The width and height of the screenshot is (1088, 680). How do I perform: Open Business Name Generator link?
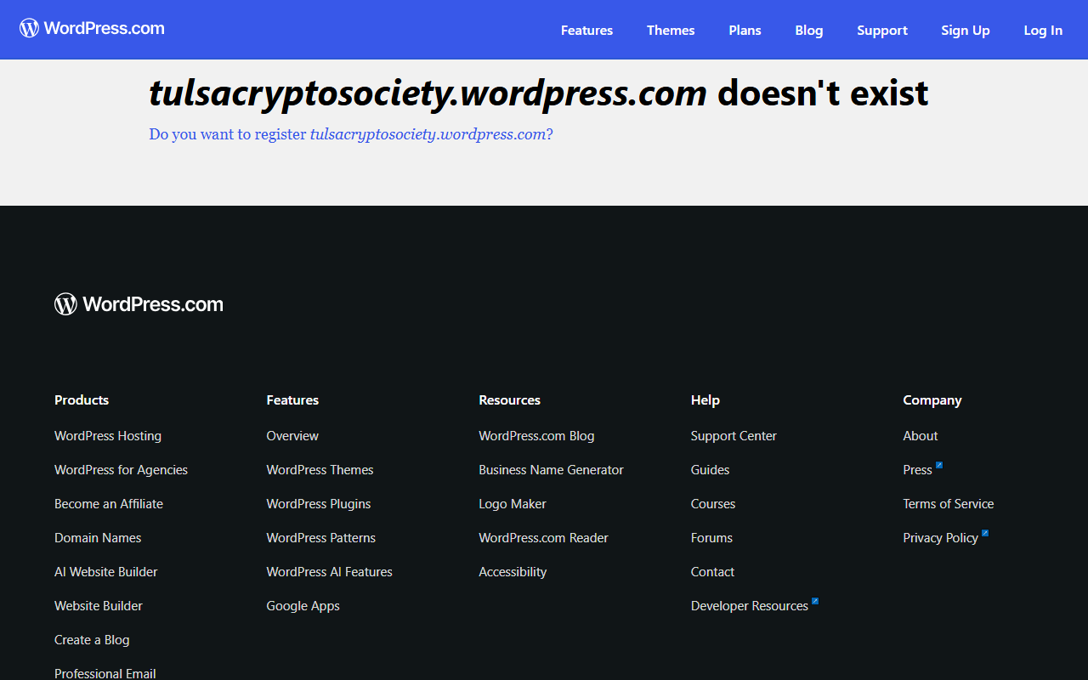coord(551,470)
